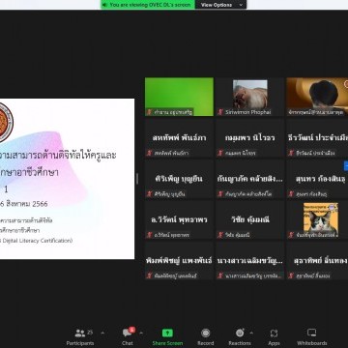Open the View Options dropdown
Image resolution: width=348 pixels, height=348 pixels.
(x=221, y=5)
